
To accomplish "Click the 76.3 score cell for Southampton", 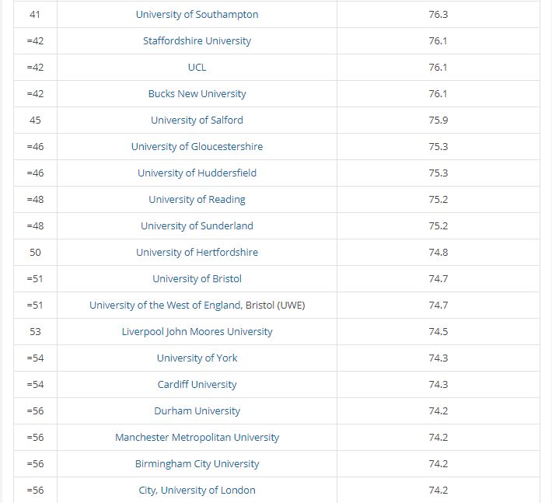I will tap(438, 15).
